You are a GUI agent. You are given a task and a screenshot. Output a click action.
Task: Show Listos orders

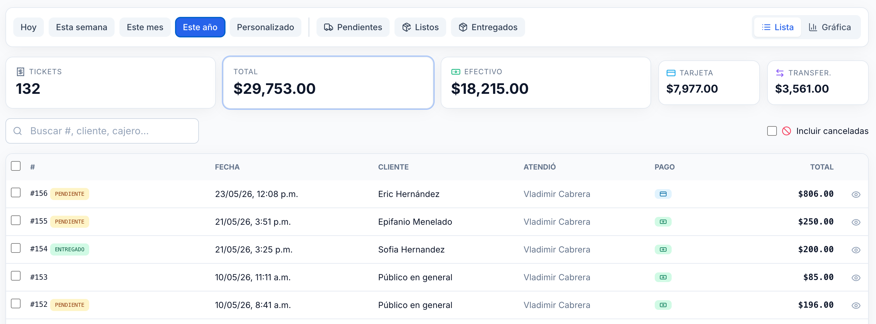click(x=420, y=27)
